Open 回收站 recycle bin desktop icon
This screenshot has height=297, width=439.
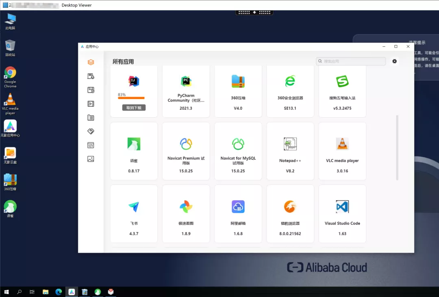pyautogui.click(x=10, y=48)
